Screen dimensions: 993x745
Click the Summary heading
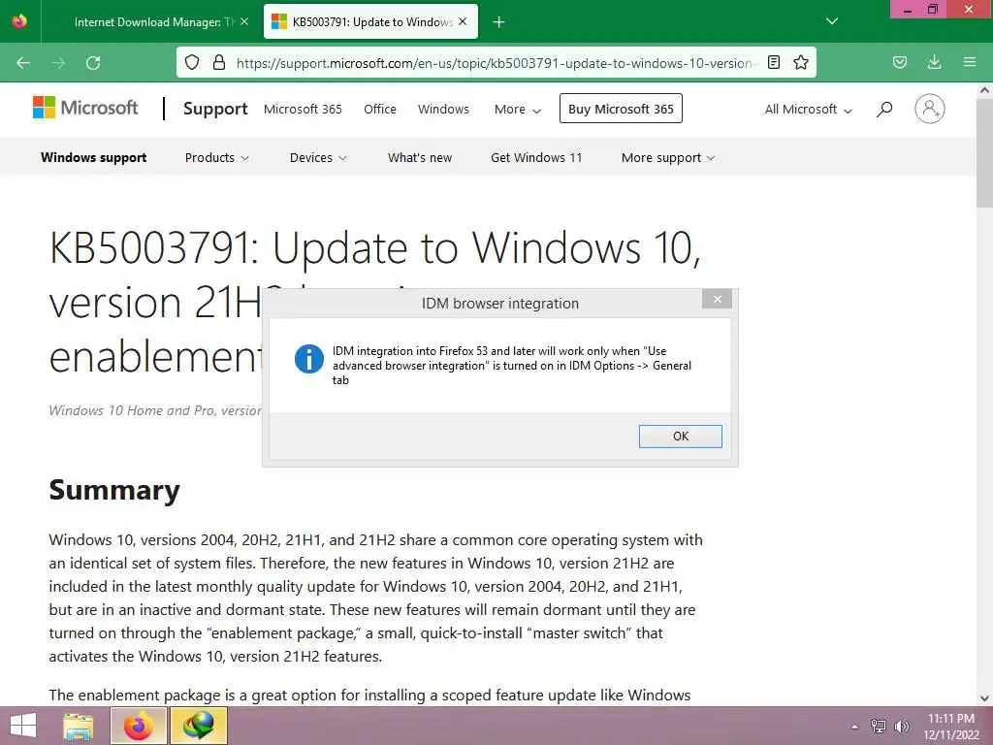pos(114,490)
